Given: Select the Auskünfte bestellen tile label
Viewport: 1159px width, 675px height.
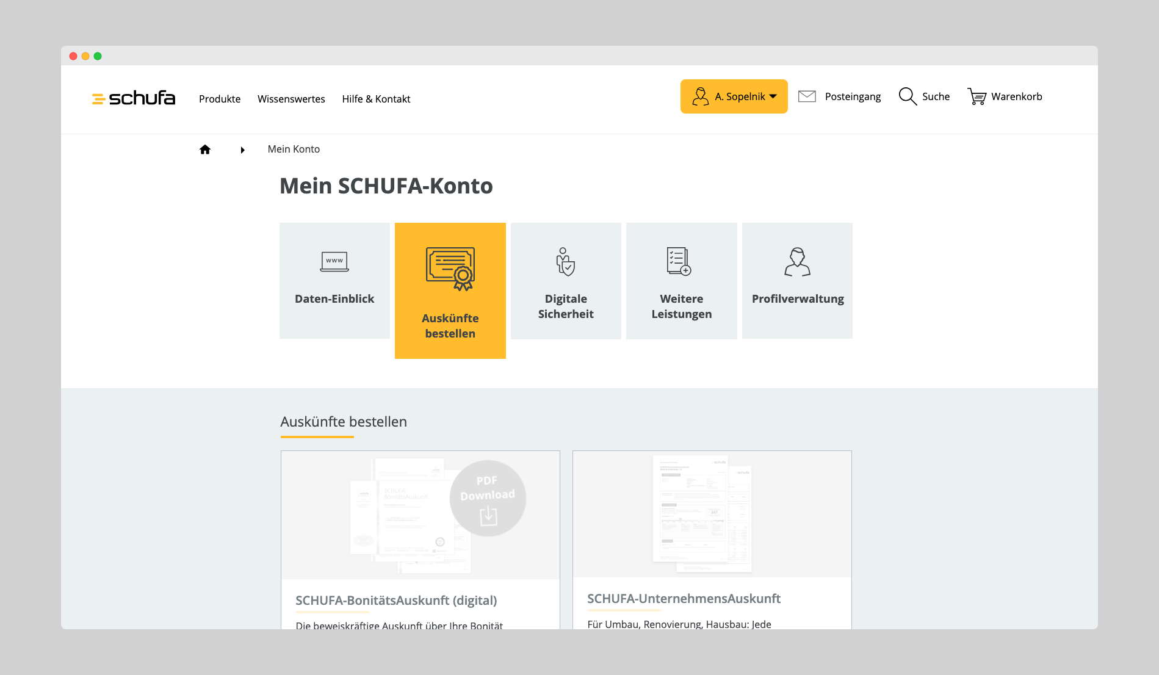Looking at the screenshot, I should tap(450, 326).
